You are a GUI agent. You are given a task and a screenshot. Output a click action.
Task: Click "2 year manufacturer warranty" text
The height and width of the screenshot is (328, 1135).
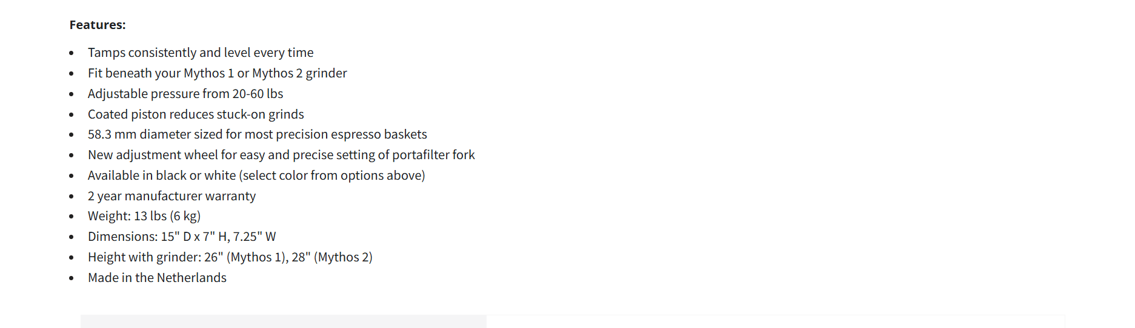pos(171,196)
